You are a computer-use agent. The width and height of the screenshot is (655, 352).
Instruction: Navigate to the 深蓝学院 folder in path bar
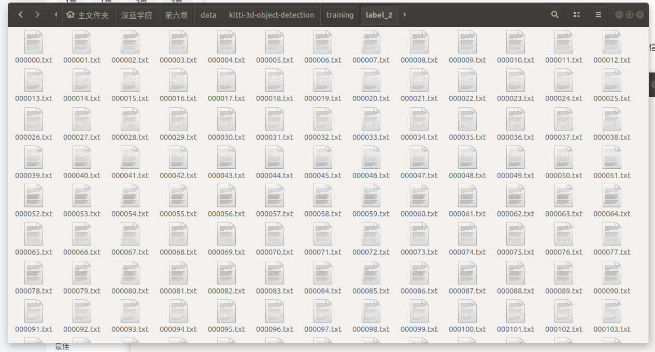coord(137,15)
